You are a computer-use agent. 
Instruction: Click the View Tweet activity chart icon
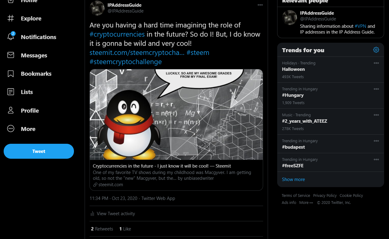pyautogui.click(x=92, y=214)
